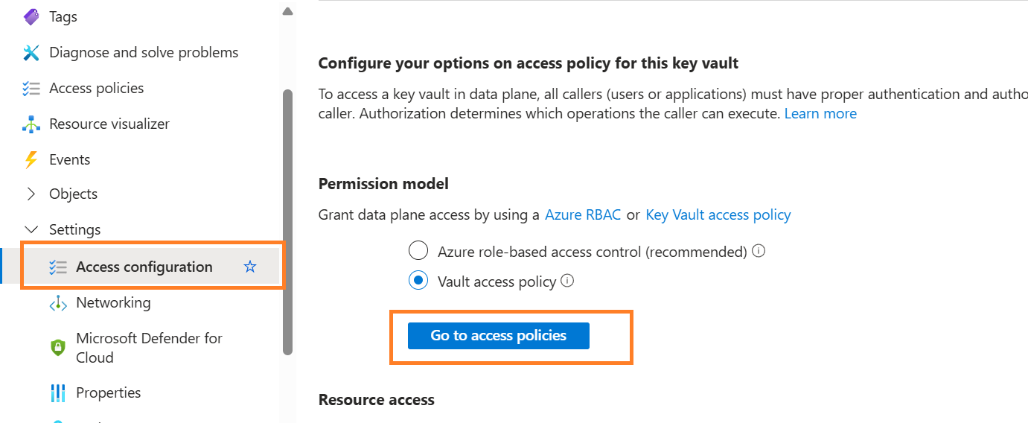Show info tooltip beside Vault access policy
1028x423 pixels.
[x=567, y=281]
